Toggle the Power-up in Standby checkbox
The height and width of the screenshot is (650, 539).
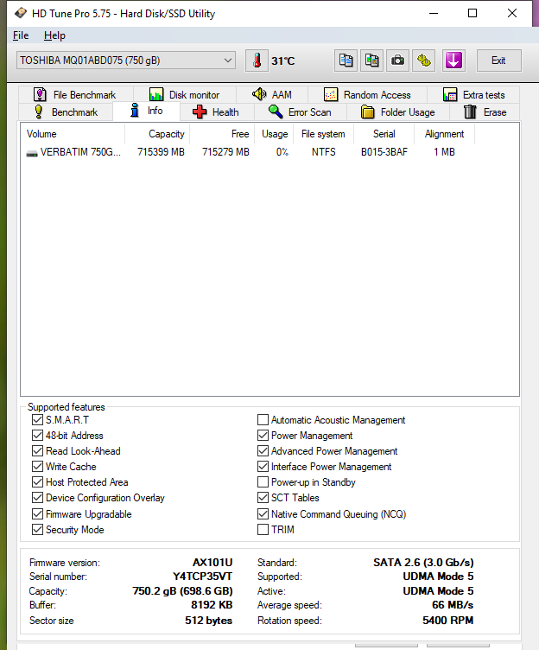(x=263, y=482)
